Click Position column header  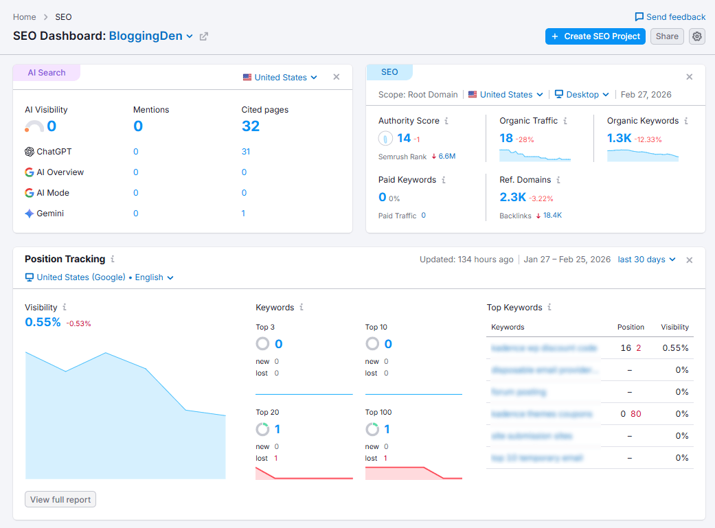631,327
